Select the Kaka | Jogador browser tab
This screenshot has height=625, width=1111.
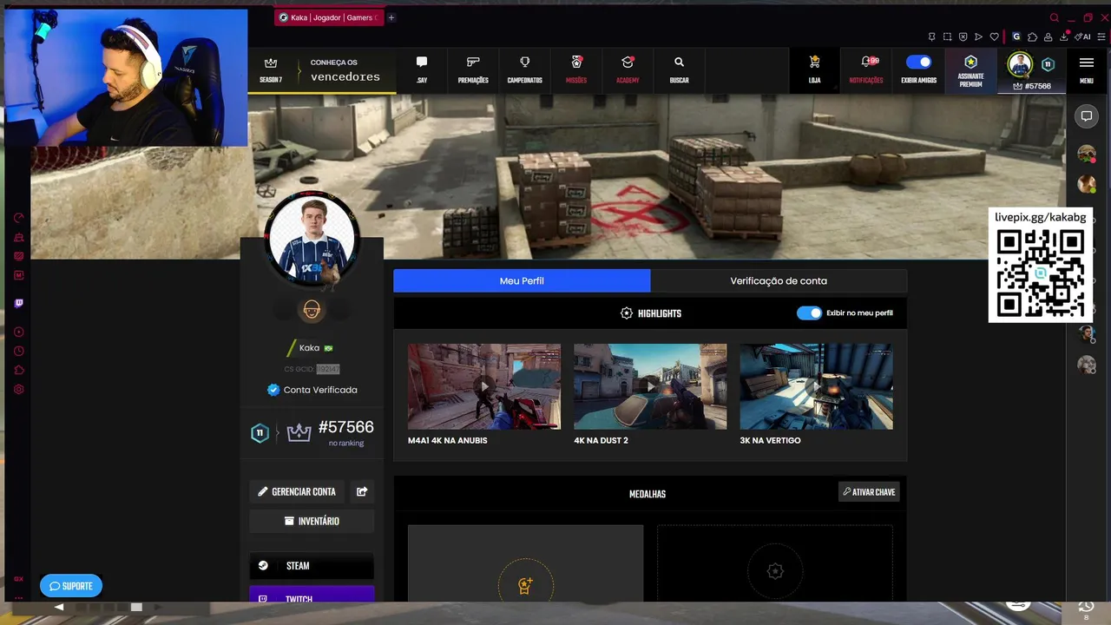tap(330, 17)
